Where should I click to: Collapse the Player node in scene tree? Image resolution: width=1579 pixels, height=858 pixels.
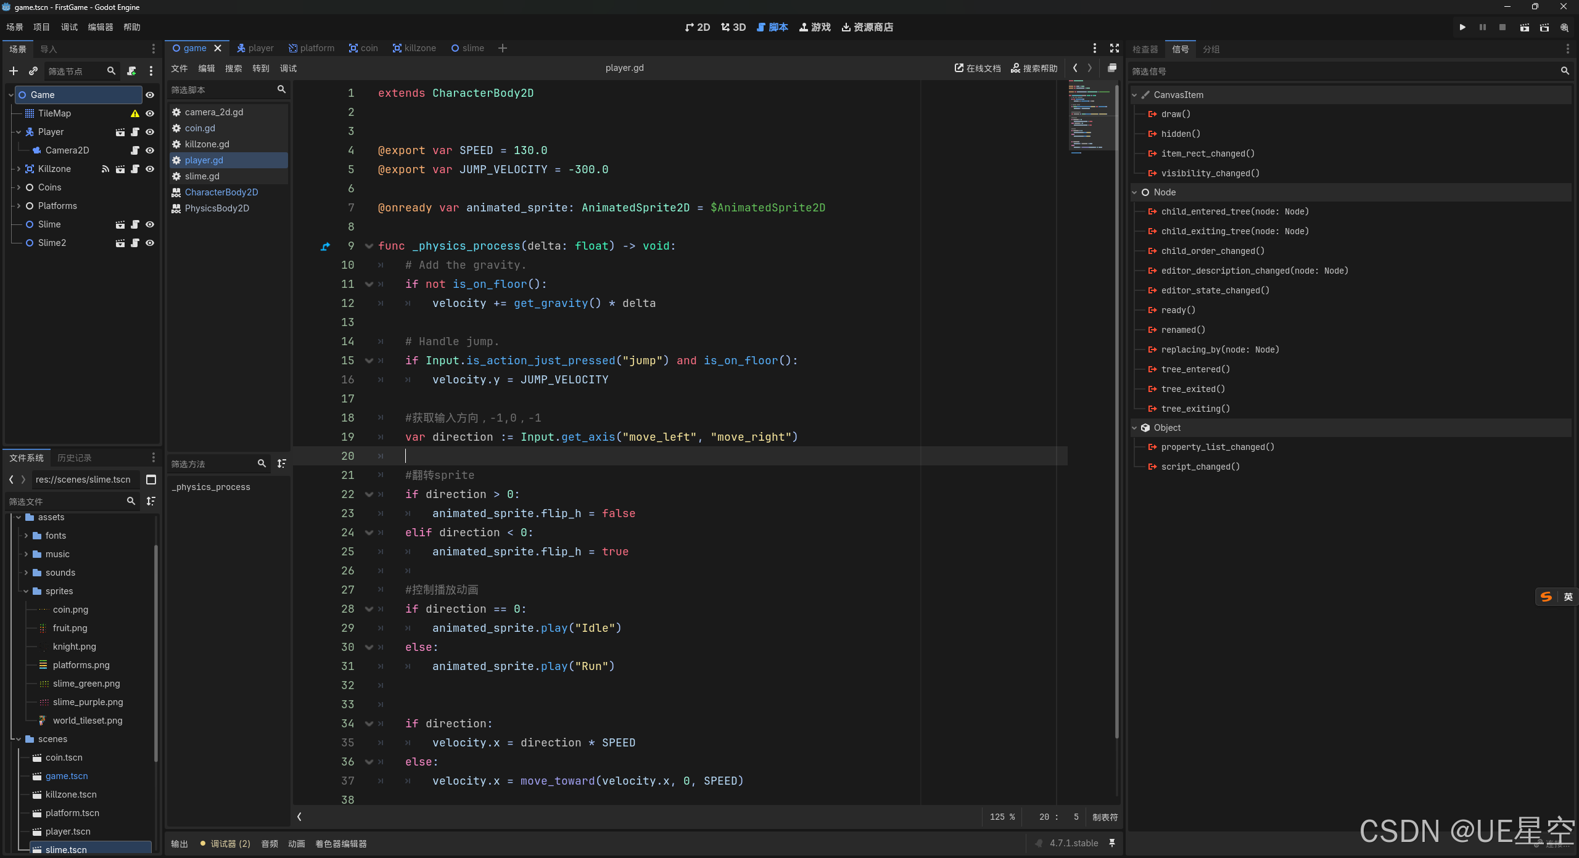click(19, 132)
